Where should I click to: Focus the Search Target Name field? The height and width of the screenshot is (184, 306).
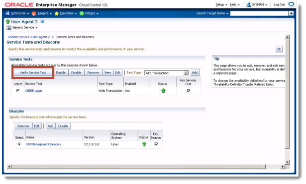(259, 13)
